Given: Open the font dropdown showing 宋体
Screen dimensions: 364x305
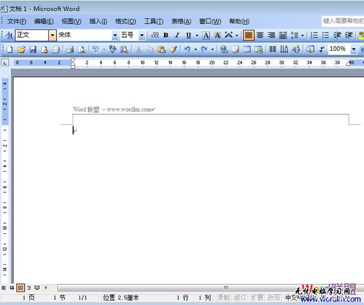Looking at the screenshot, I should tap(115, 35).
